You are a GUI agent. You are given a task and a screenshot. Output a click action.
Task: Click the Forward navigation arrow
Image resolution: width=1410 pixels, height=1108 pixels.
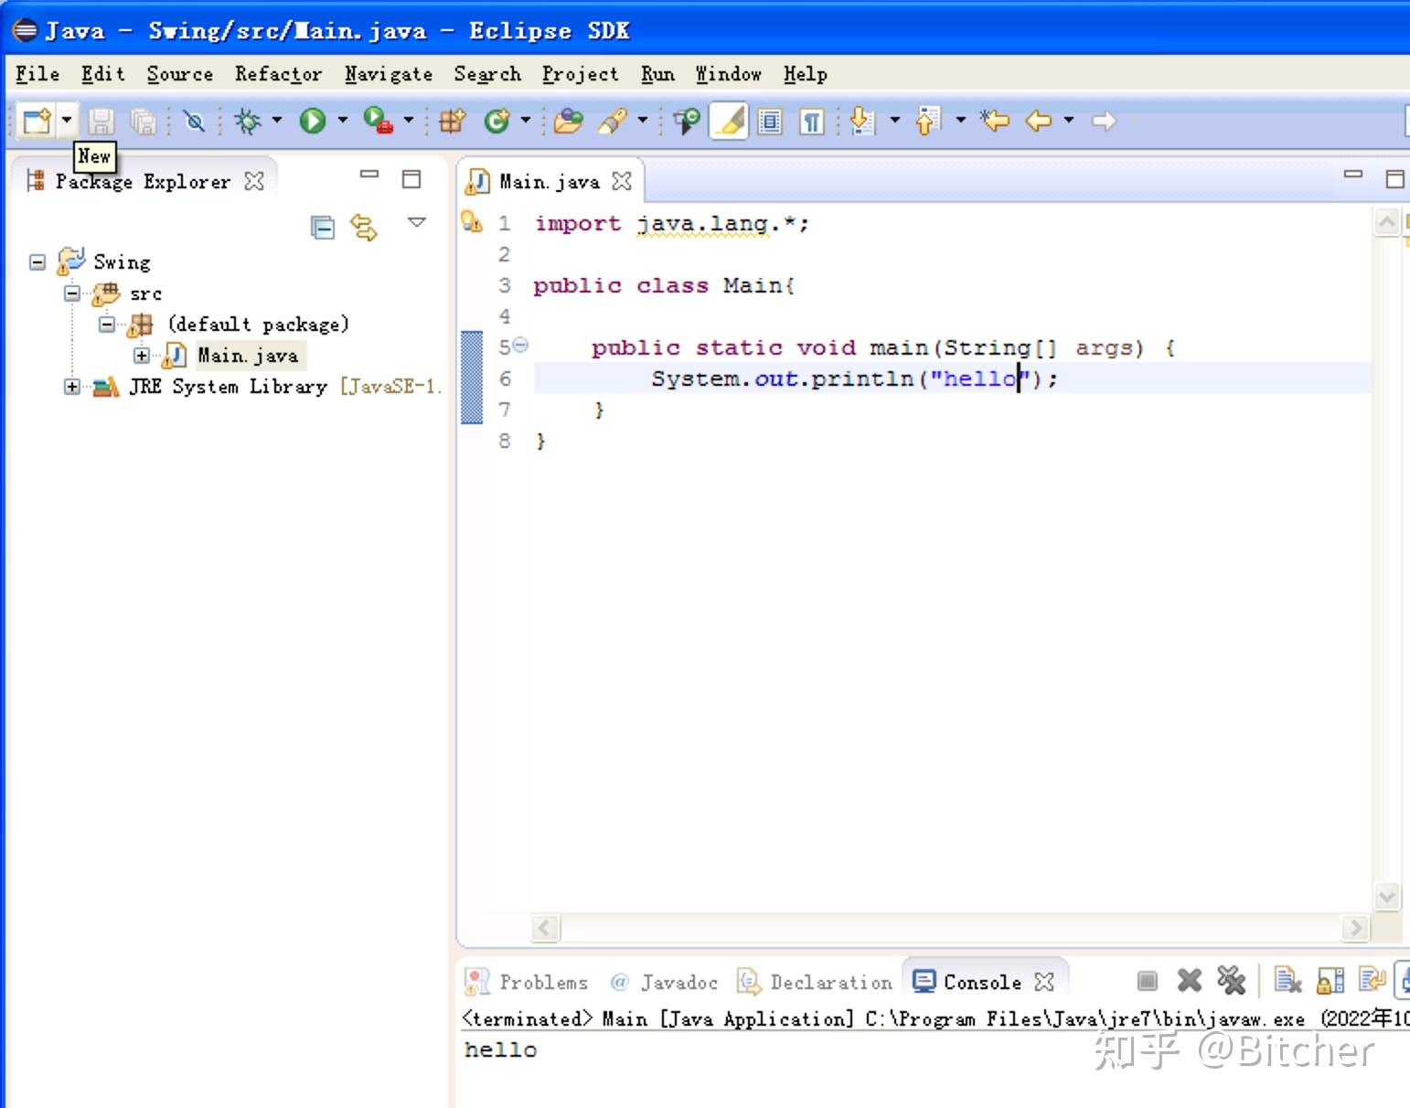pyautogui.click(x=1105, y=121)
